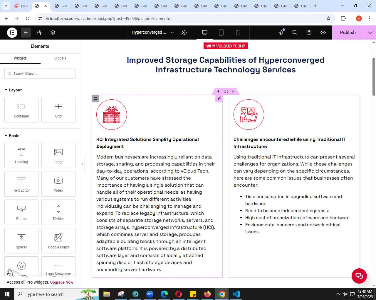This screenshot has height=300, width=376.
Task: Switch to Desktop responsive view
Action: click(x=205, y=33)
